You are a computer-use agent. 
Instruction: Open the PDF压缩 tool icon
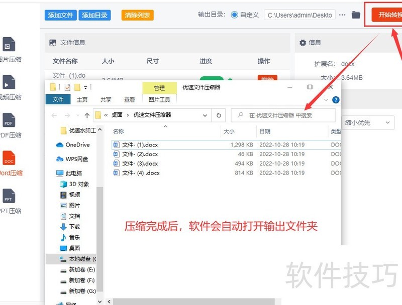point(9,120)
